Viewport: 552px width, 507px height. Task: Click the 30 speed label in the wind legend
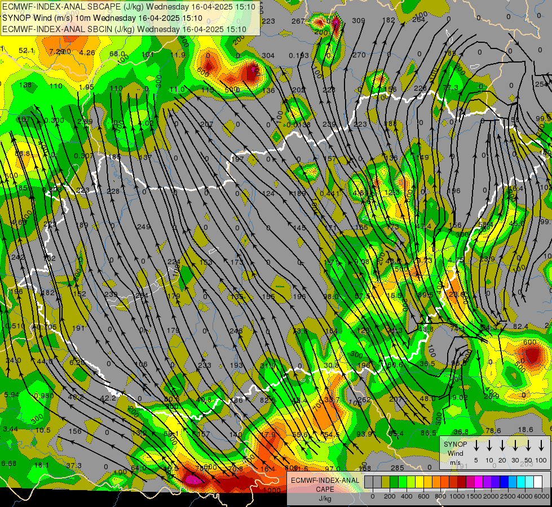(515, 460)
